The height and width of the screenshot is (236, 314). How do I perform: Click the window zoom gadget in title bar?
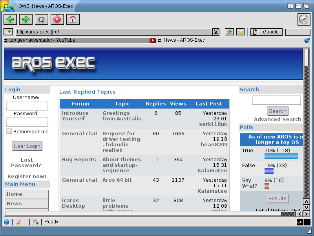pos(298,6)
